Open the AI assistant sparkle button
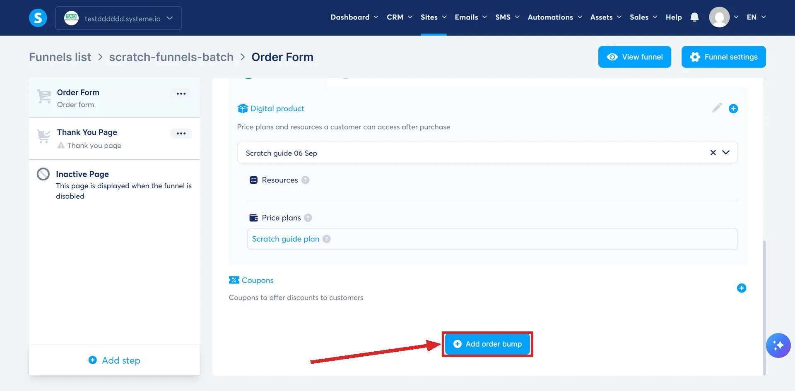The width and height of the screenshot is (795, 391). 778,345
